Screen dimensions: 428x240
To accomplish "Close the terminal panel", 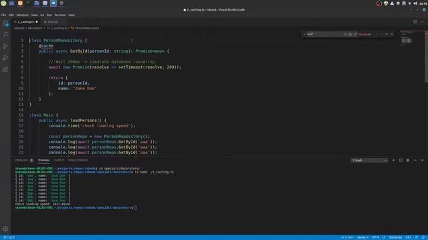I will pyautogui.click(x=422, y=160).
